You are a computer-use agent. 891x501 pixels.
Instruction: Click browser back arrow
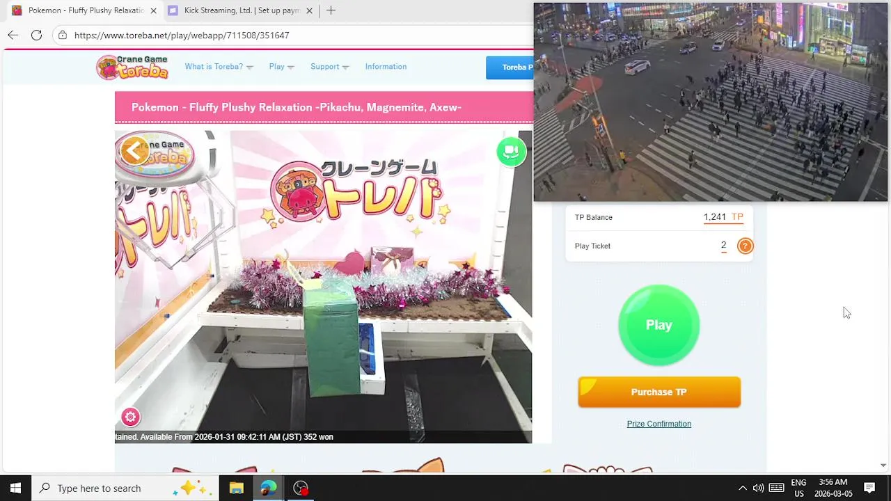pyautogui.click(x=13, y=35)
